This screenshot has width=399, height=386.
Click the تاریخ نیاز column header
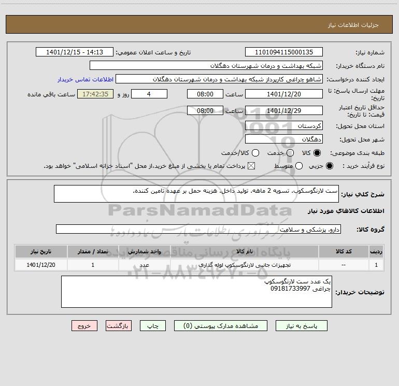41,251
